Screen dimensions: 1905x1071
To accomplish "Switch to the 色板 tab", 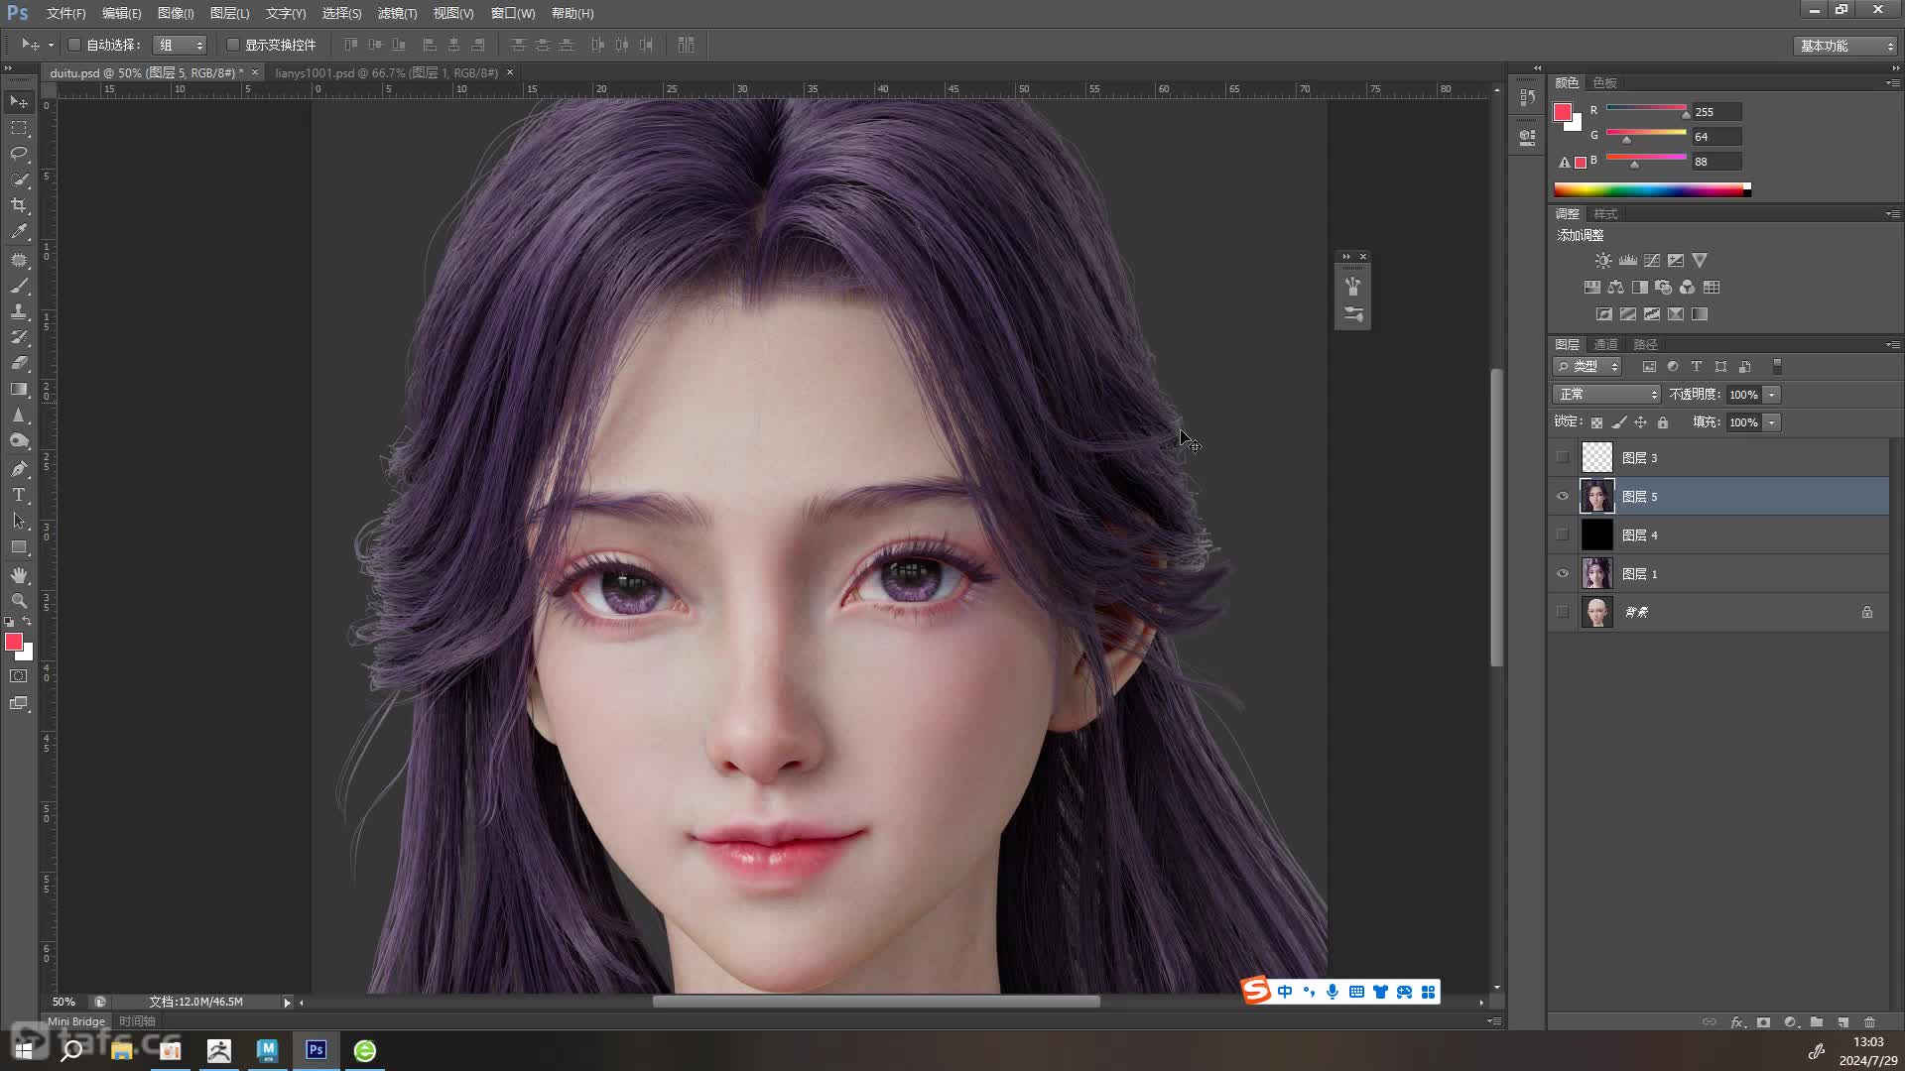I will [1604, 82].
